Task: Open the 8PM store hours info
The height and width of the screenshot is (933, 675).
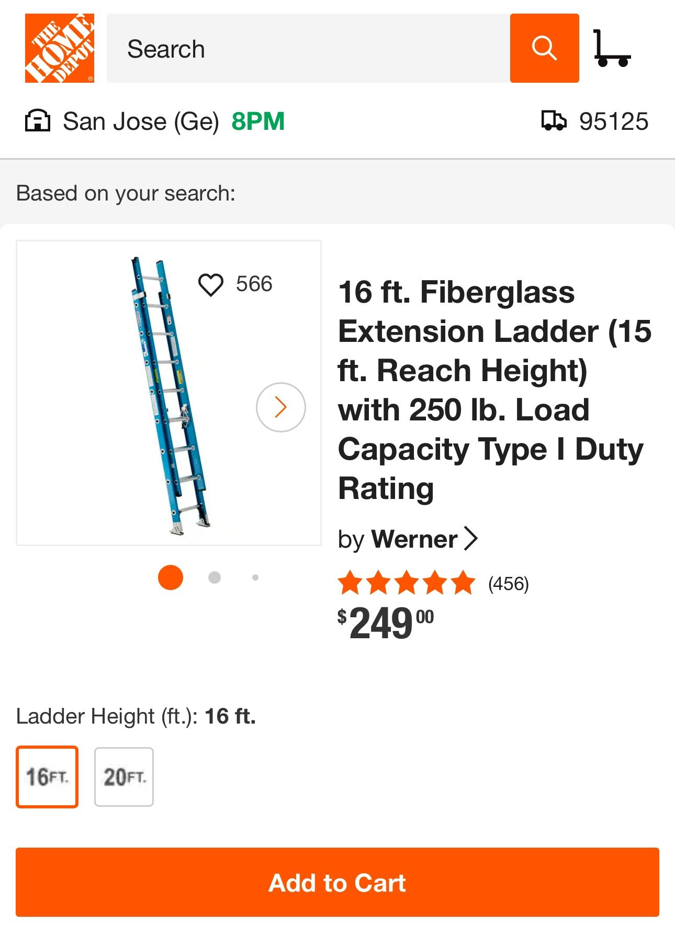Action: point(258,121)
